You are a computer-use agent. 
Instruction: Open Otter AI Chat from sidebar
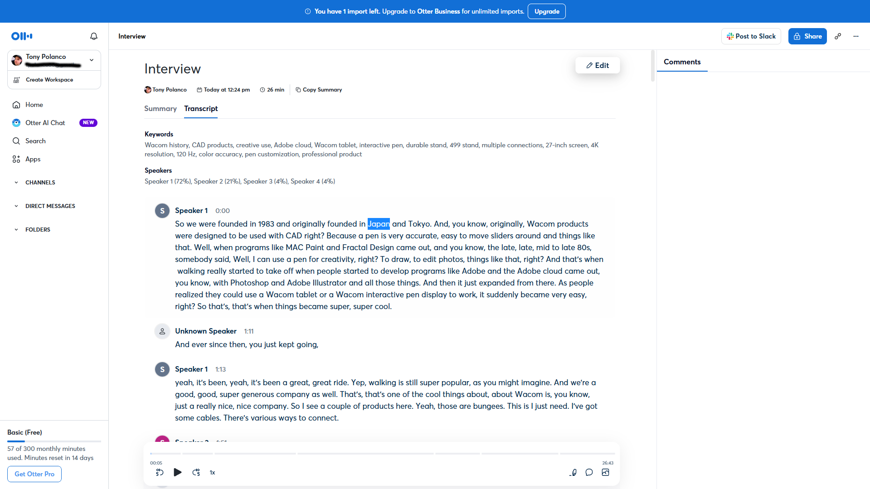45,123
